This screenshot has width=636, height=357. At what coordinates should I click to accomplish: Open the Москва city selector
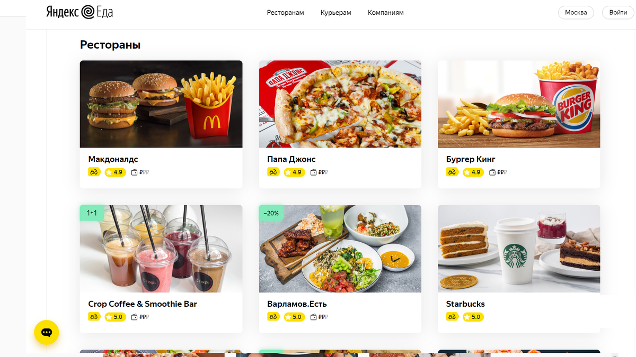(576, 12)
